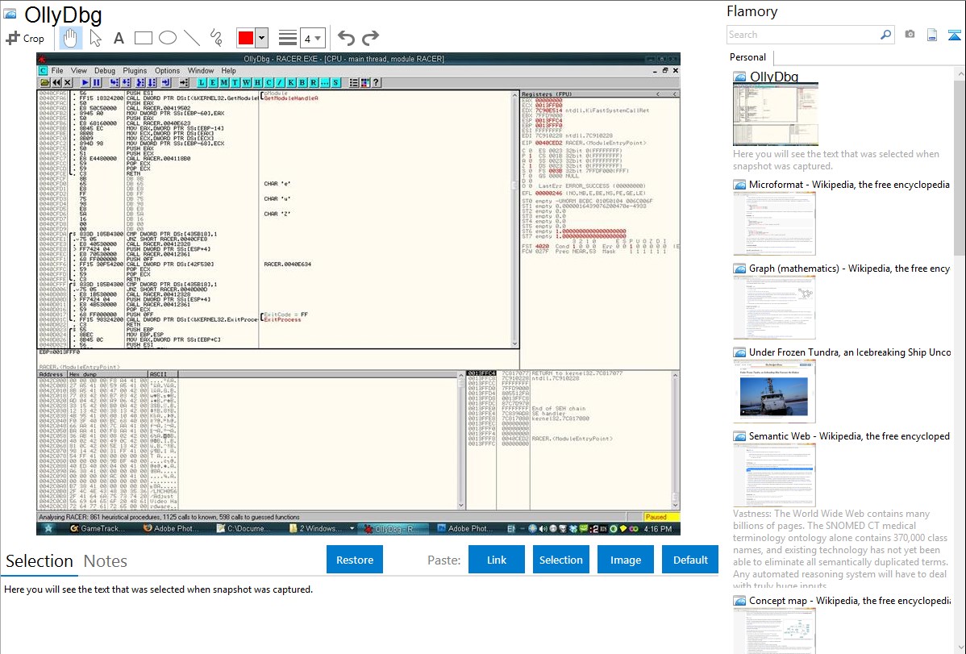Click the Image paste button
This screenshot has height=654, width=966.
(625, 560)
